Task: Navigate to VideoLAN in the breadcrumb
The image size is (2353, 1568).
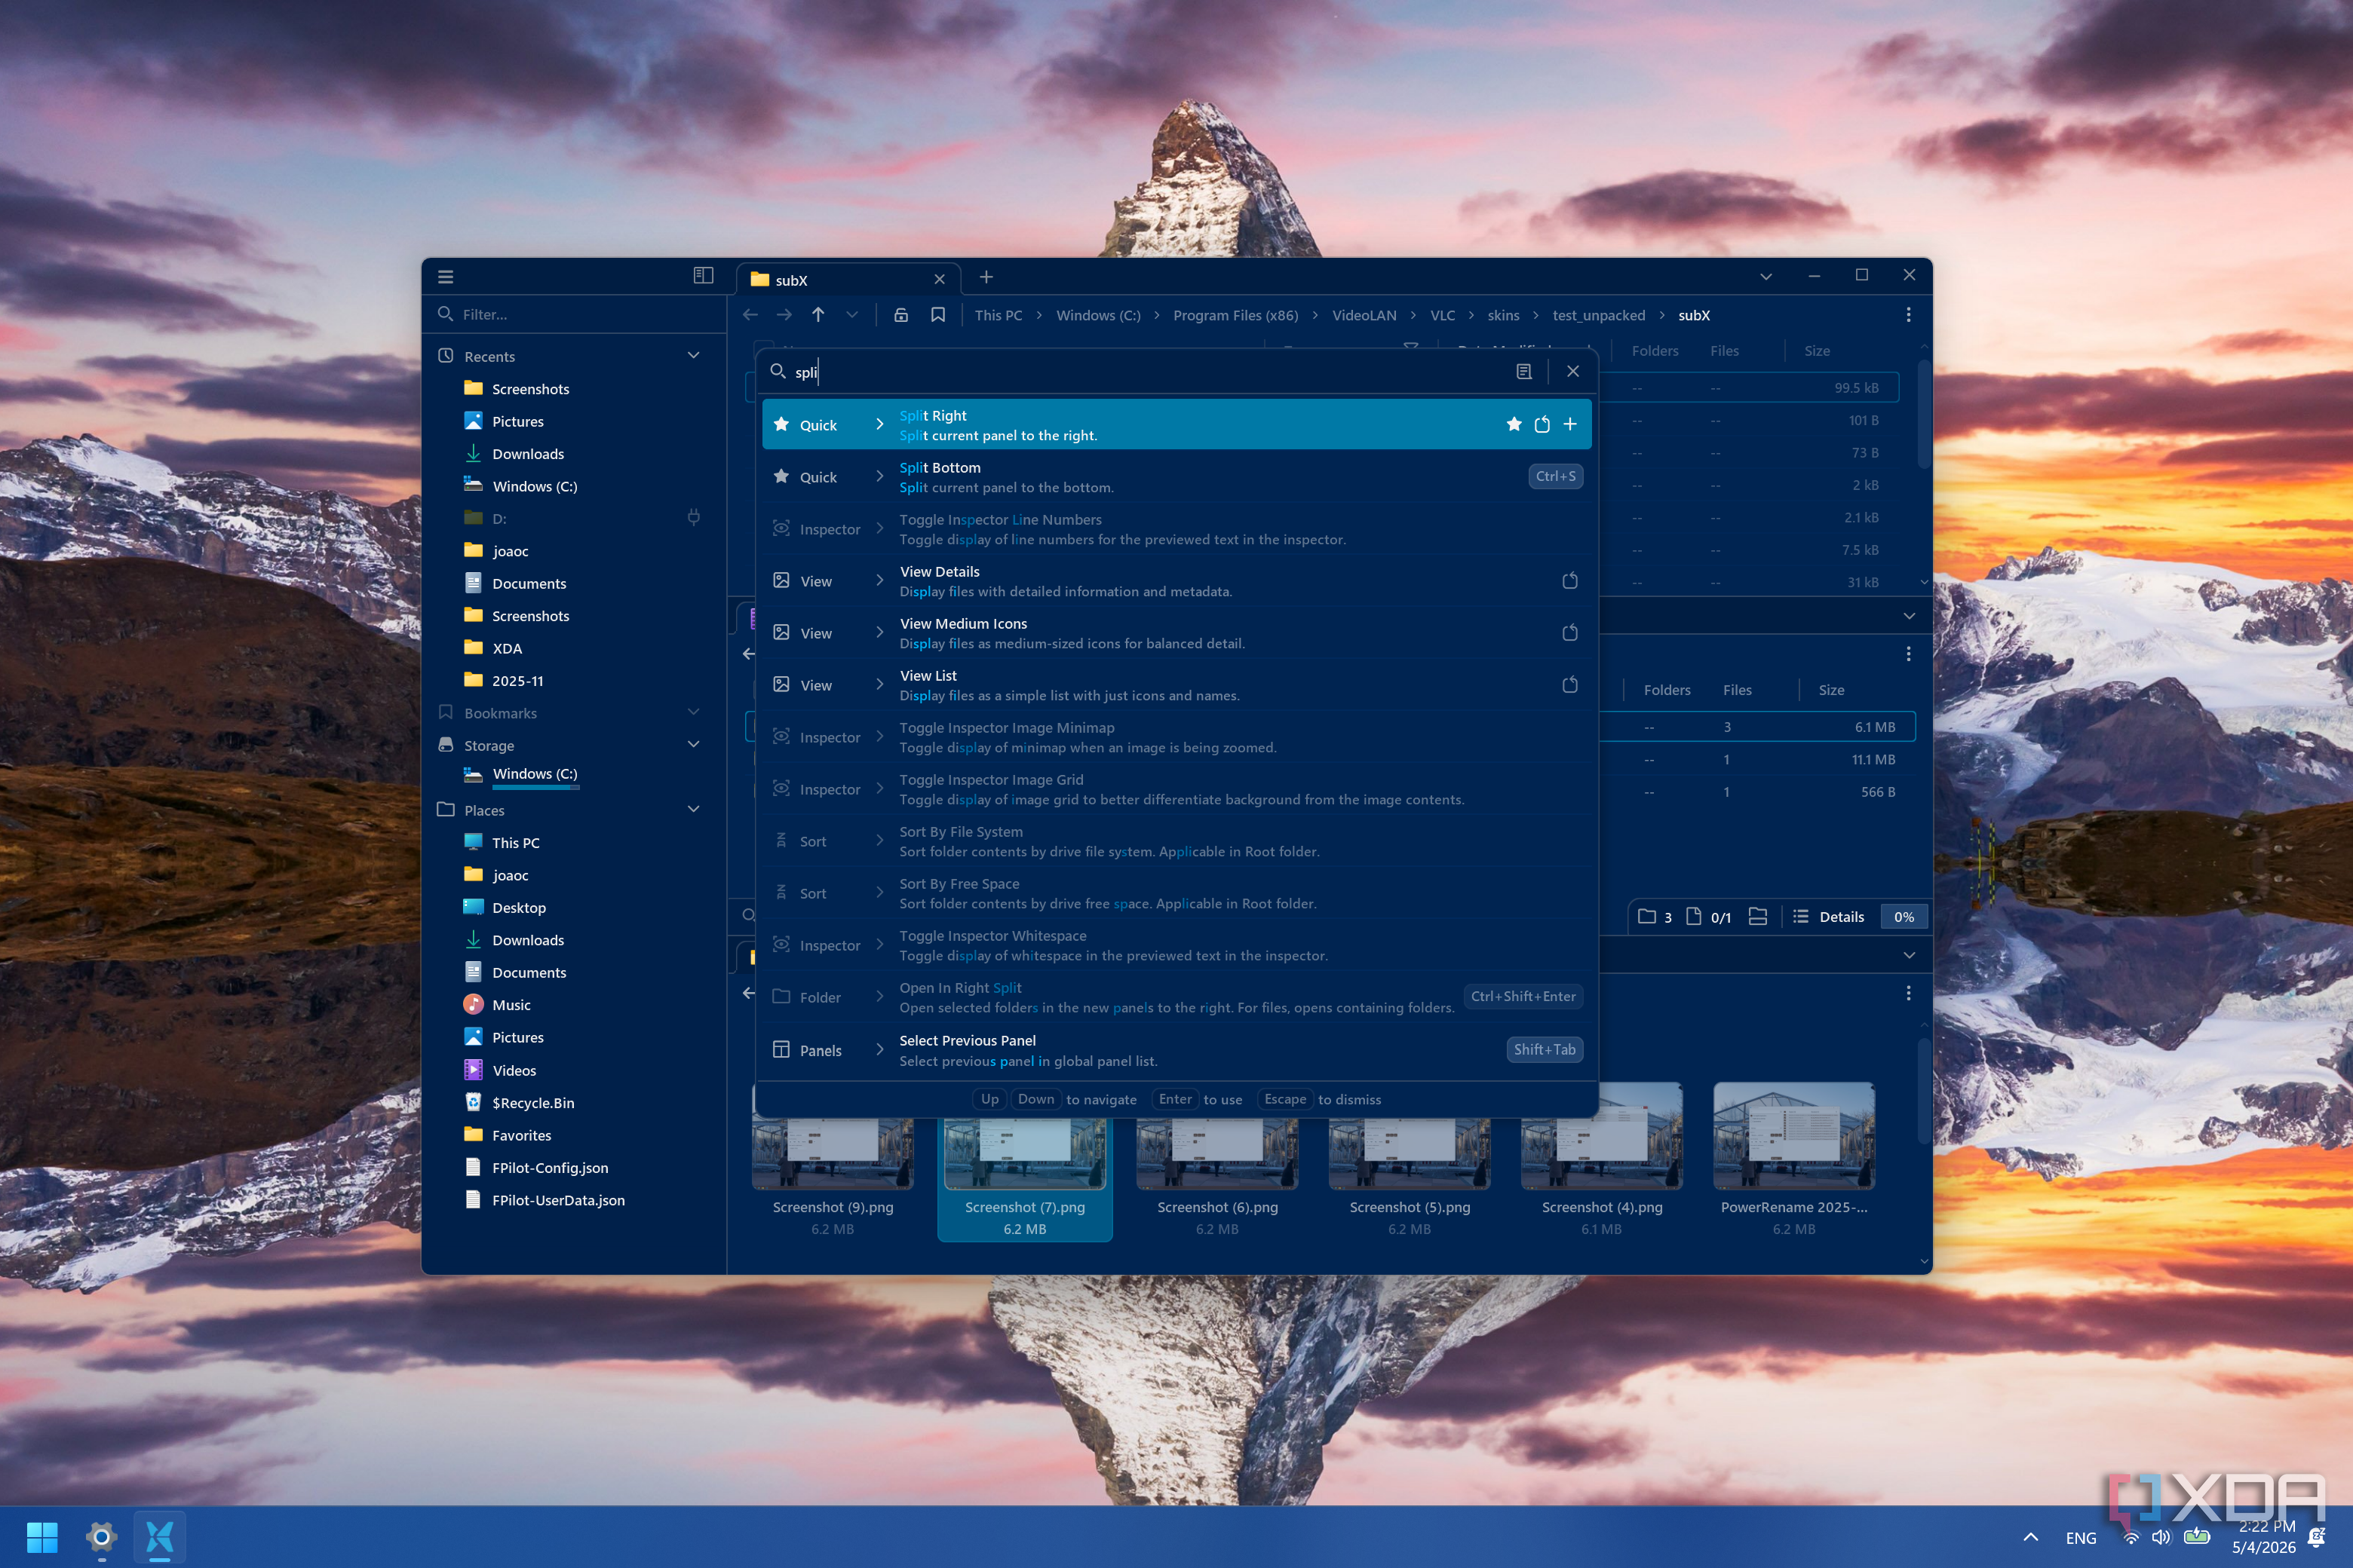Action: coord(1364,315)
